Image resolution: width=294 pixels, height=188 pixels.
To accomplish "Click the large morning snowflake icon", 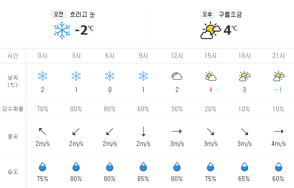I will point(62,30).
